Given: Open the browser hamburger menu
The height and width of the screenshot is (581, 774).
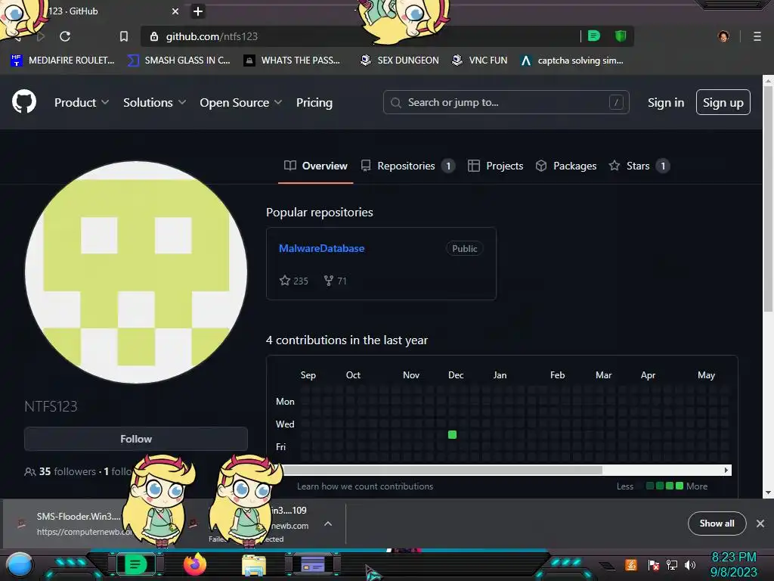Looking at the screenshot, I should pyautogui.click(x=757, y=36).
